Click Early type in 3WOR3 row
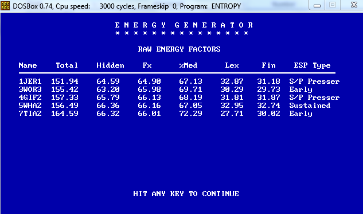This screenshot has width=363, height=214. (300, 90)
